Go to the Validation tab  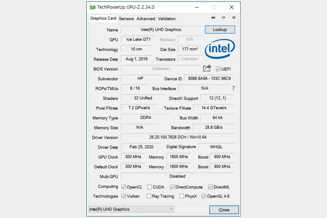click(x=167, y=19)
